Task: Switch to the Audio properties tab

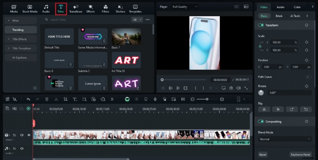Action: (x=280, y=7)
